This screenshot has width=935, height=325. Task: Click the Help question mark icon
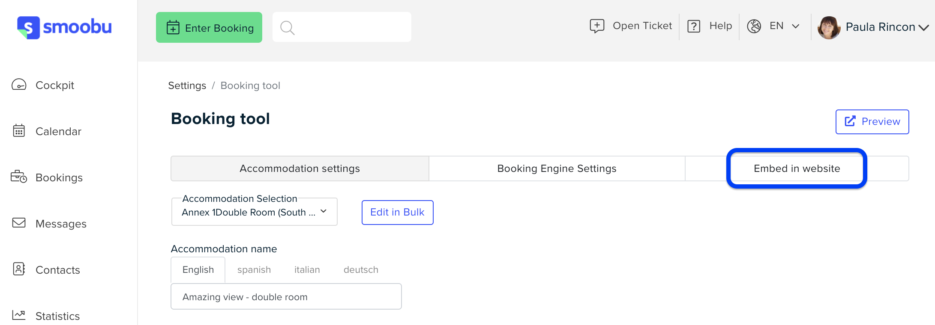(x=694, y=26)
